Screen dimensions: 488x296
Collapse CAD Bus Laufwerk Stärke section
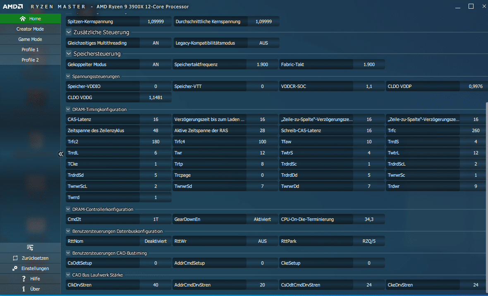pyautogui.click(x=68, y=275)
